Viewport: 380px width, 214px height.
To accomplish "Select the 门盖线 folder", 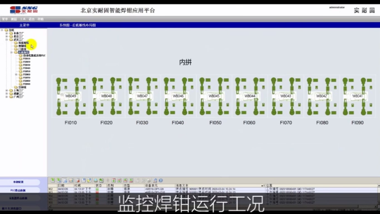I will coord(22,49).
